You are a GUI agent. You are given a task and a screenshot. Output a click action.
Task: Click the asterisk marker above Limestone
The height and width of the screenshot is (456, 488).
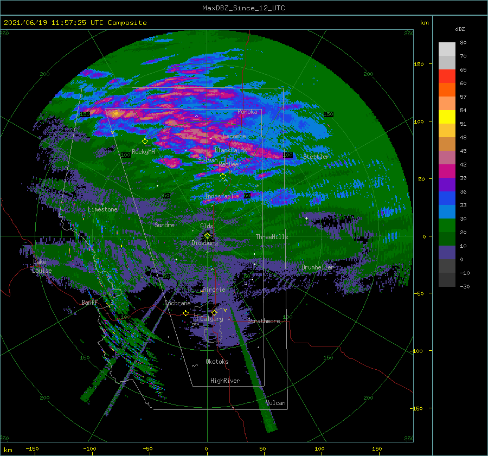tap(102, 204)
